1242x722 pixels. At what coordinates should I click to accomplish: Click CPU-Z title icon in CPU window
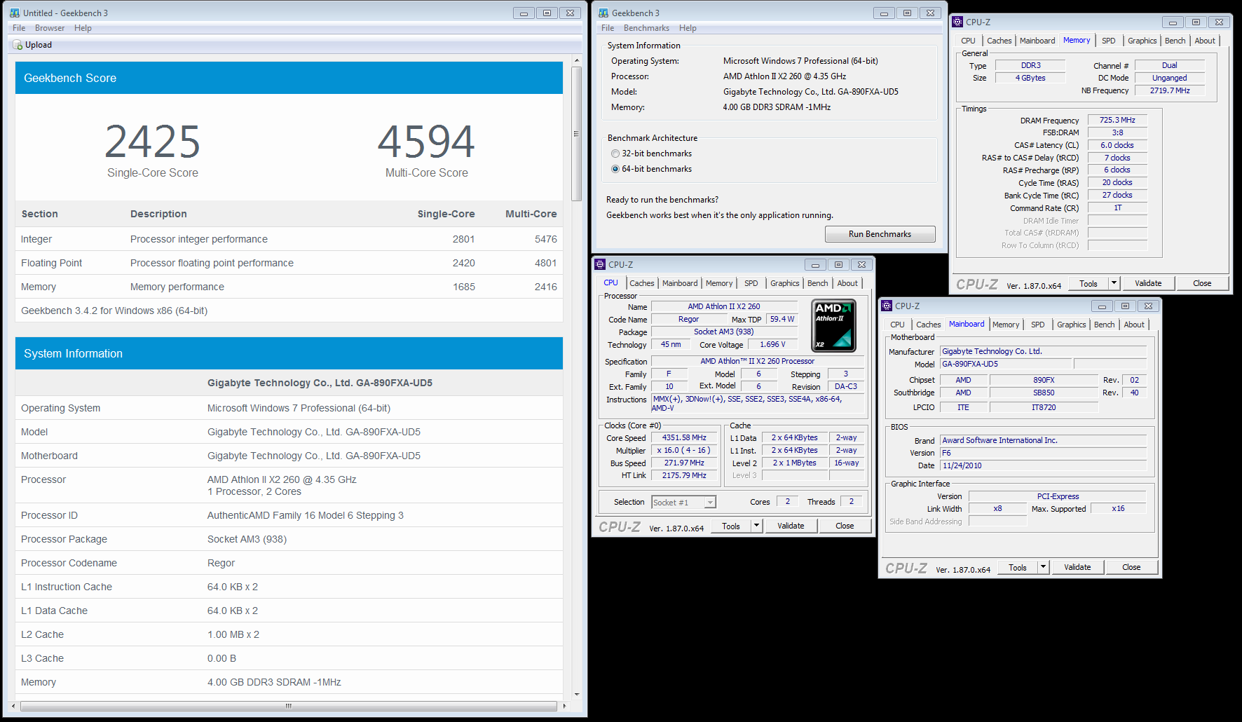click(x=600, y=264)
